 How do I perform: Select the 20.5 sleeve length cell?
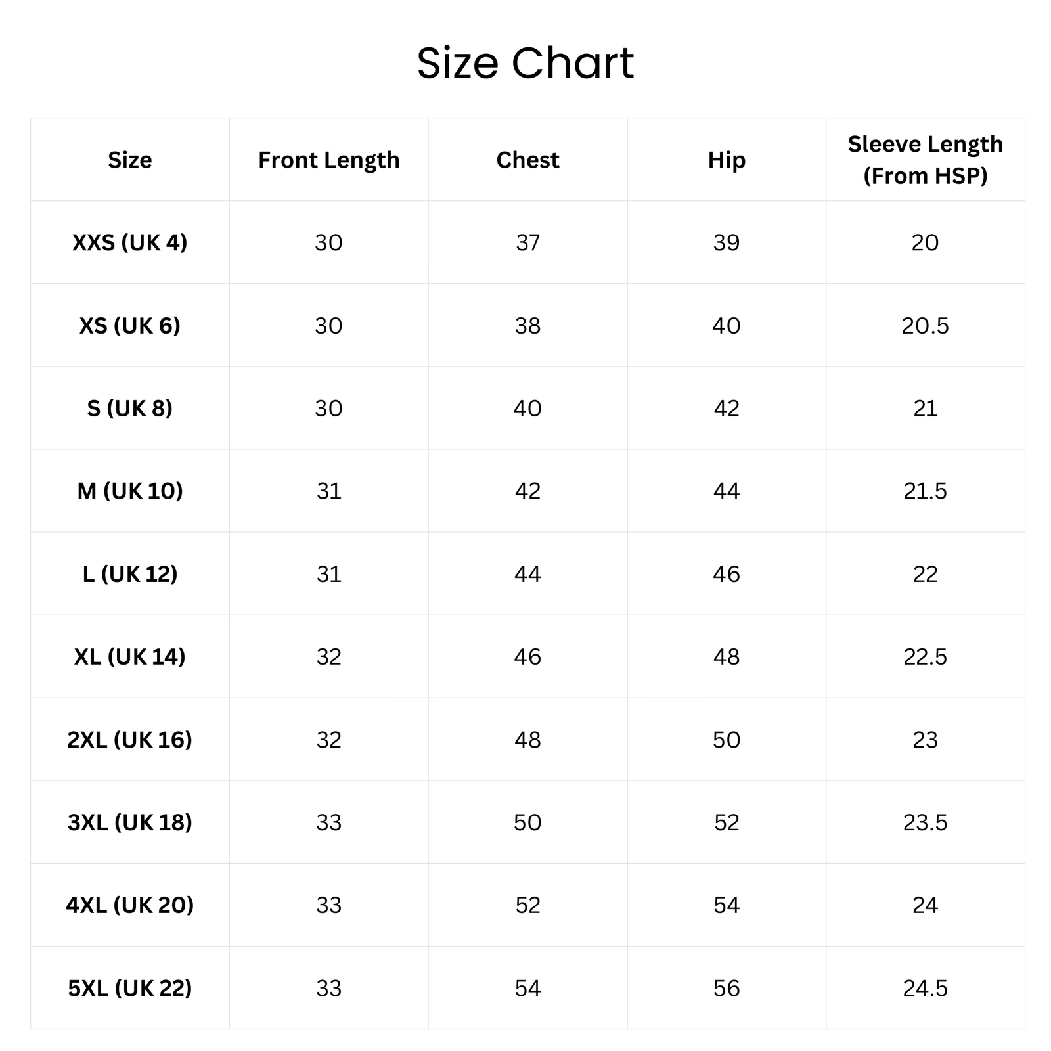click(925, 326)
